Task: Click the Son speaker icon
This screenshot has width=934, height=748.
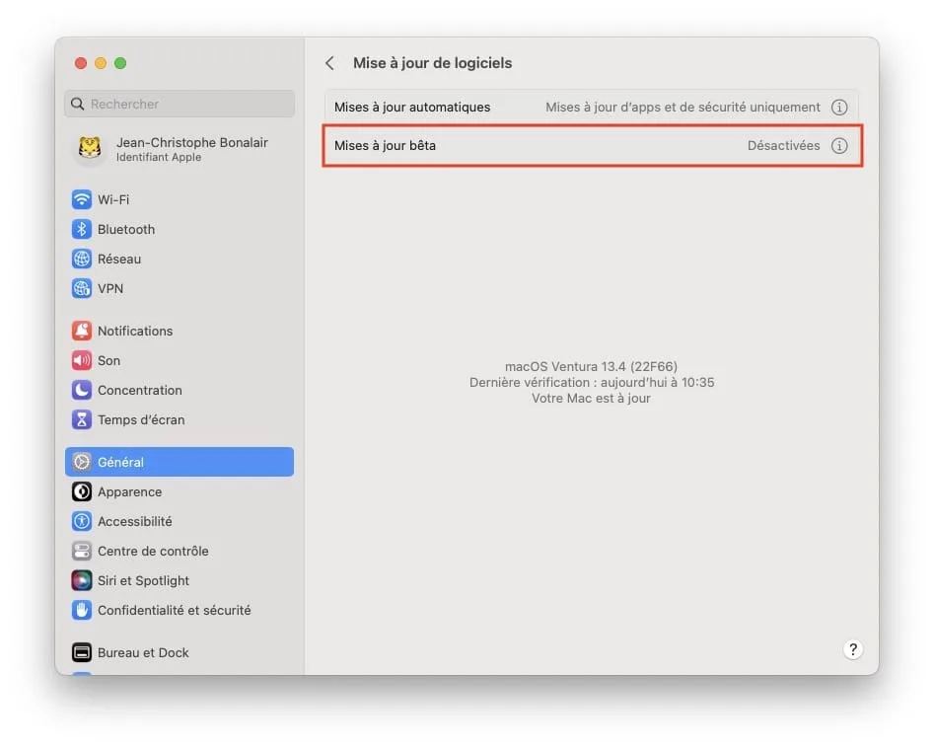Action: [x=81, y=360]
